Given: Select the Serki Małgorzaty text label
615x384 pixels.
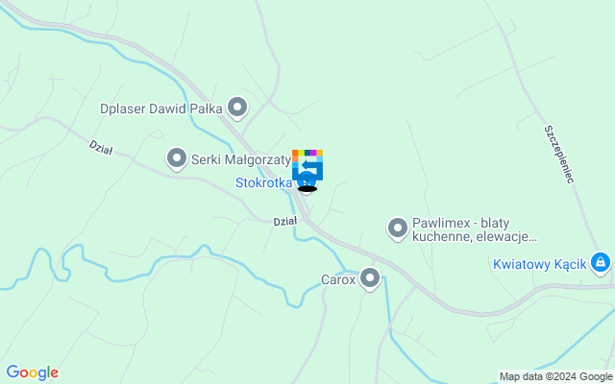Looking at the screenshot, I should (x=241, y=159).
